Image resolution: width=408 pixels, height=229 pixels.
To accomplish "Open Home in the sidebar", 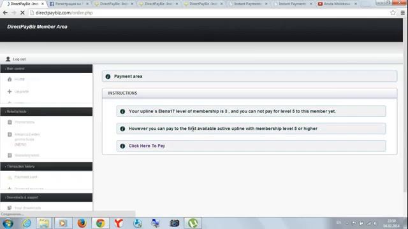I will (x=20, y=79).
